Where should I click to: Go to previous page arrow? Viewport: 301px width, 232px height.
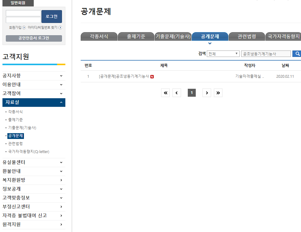(177, 93)
